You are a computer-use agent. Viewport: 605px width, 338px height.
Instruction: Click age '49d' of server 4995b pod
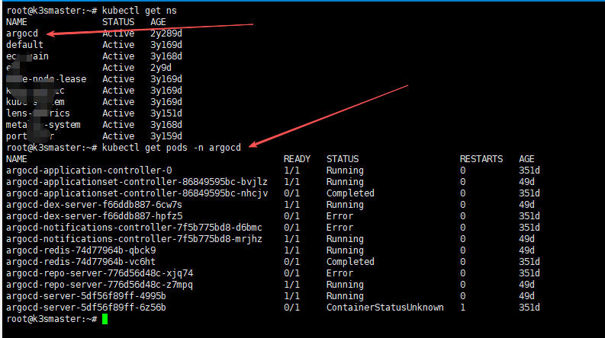click(x=526, y=296)
